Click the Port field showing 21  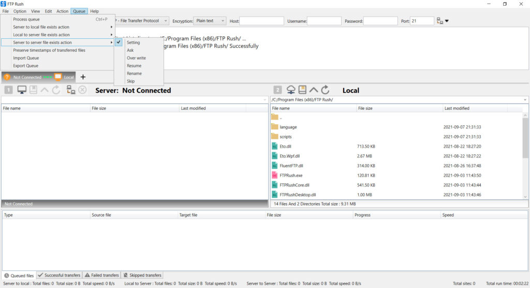(422, 21)
